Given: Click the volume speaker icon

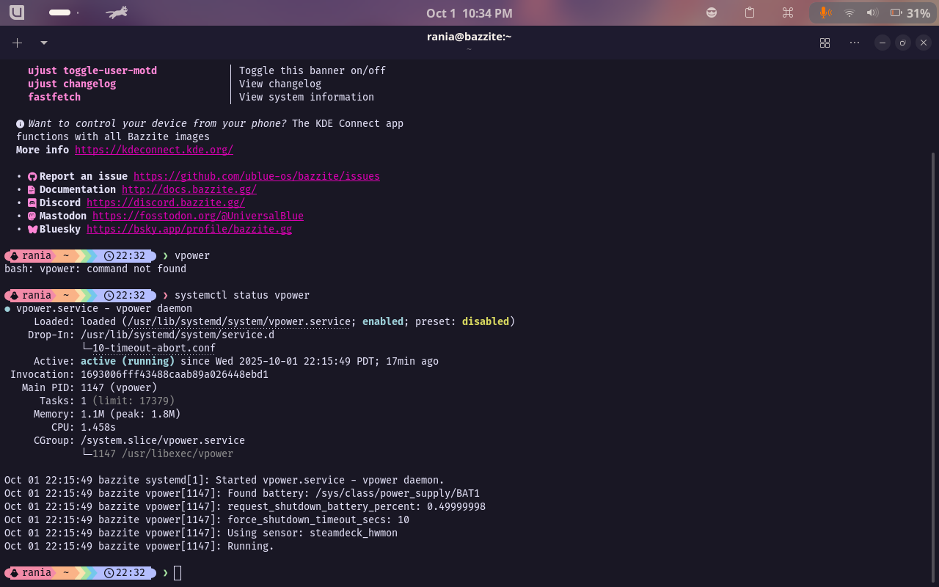Looking at the screenshot, I should click(872, 12).
